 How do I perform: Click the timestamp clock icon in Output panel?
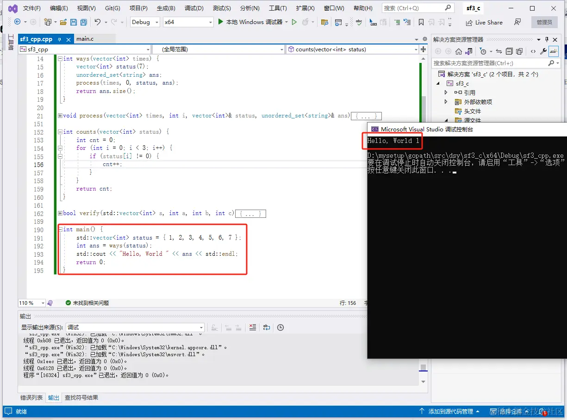[x=280, y=327]
